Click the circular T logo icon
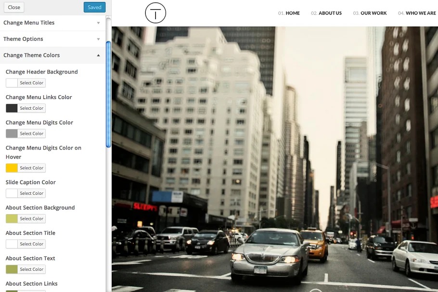Image resolution: width=438 pixels, height=292 pixels. (155, 13)
